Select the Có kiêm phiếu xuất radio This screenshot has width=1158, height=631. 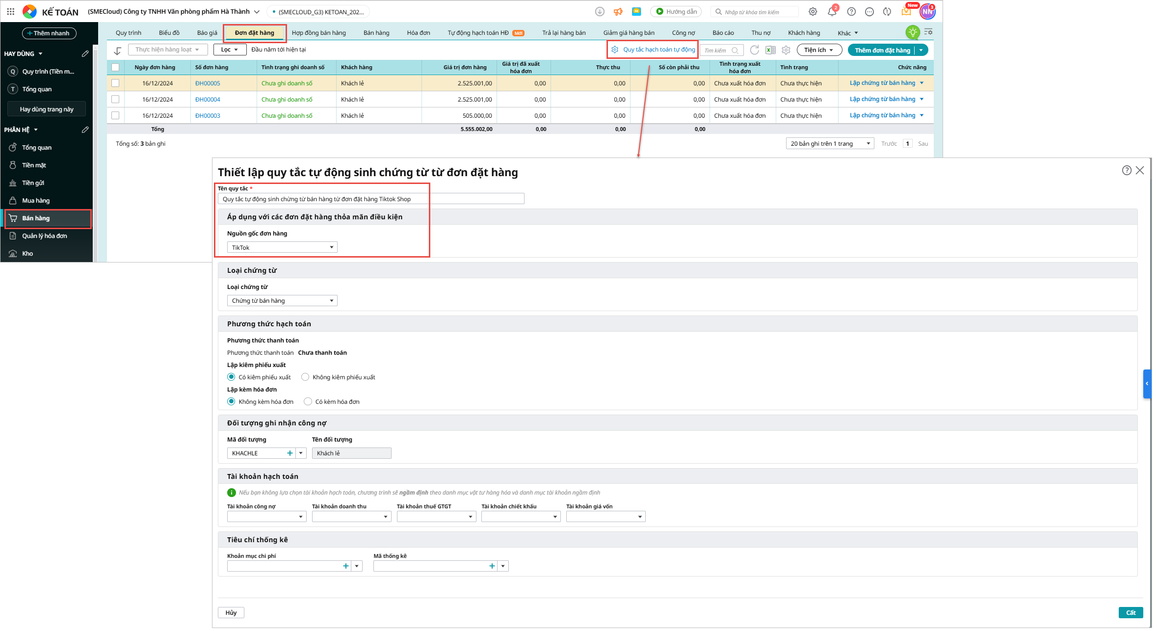click(231, 377)
